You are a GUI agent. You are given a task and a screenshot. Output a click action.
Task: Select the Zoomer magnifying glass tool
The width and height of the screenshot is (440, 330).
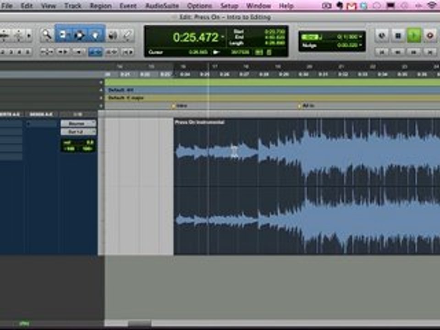coord(47,35)
